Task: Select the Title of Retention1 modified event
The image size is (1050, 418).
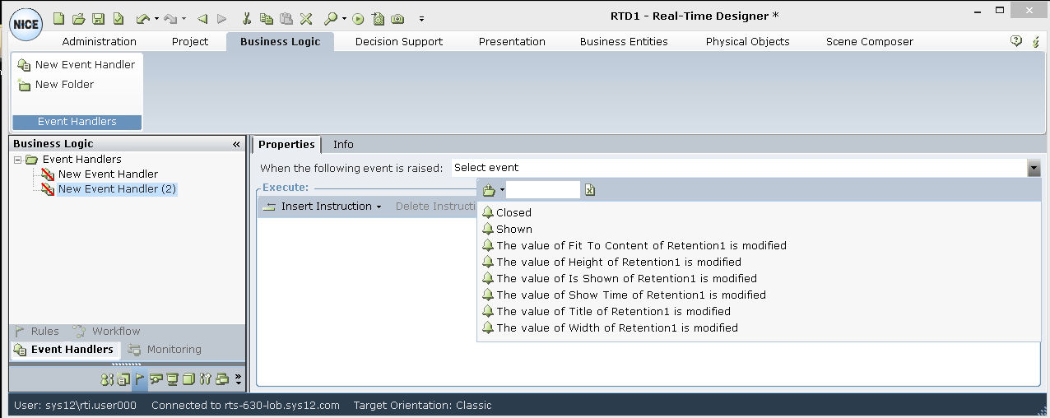Action: click(606, 311)
